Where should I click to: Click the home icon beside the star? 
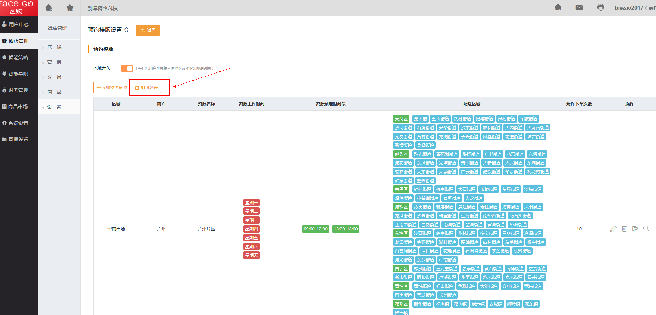(49, 8)
